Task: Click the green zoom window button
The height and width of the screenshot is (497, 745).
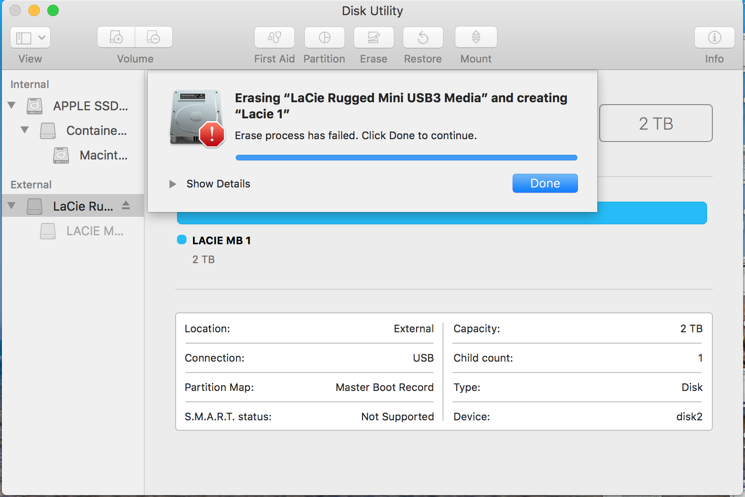Action: coord(53,10)
